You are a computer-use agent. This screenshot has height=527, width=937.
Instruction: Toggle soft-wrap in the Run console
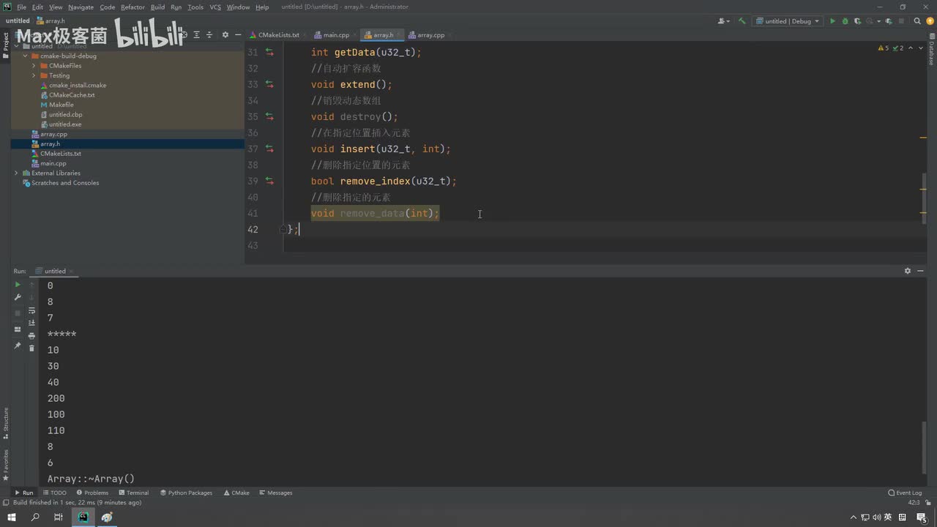pos(31,310)
